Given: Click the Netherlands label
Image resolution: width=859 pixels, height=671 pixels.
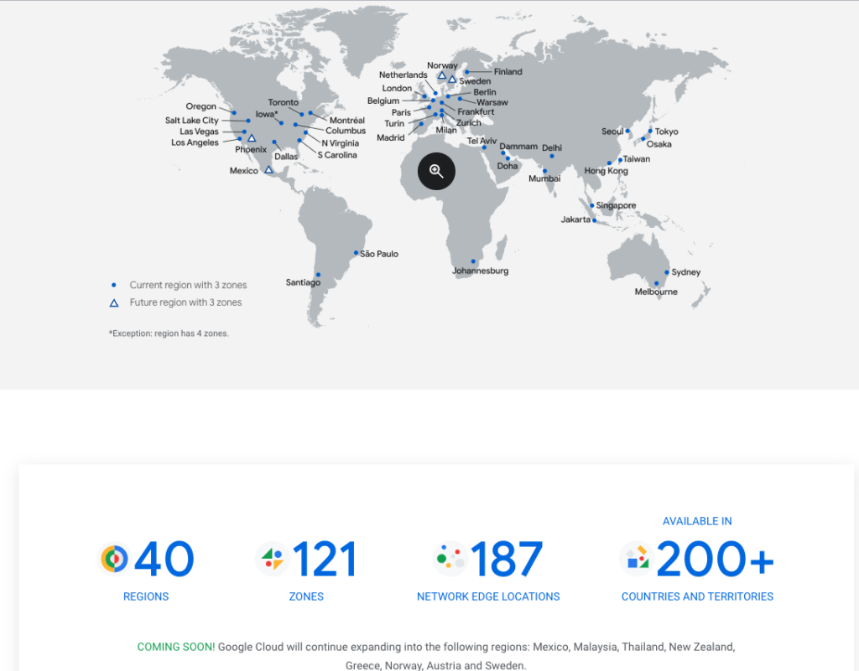Looking at the screenshot, I should click(403, 75).
